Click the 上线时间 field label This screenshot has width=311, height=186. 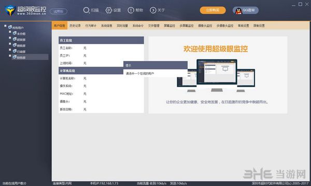pos(66,63)
